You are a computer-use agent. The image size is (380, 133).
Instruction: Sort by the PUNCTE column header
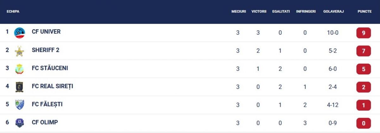(364, 11)
